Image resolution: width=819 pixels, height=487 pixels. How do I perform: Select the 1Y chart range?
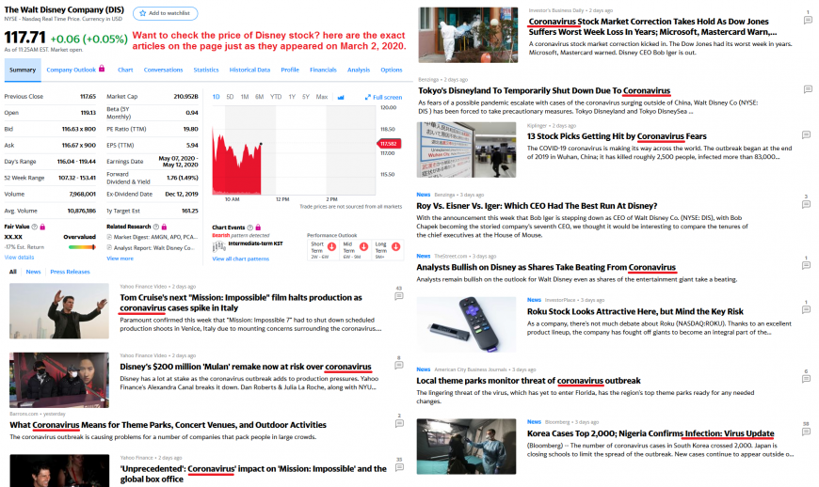292,97
